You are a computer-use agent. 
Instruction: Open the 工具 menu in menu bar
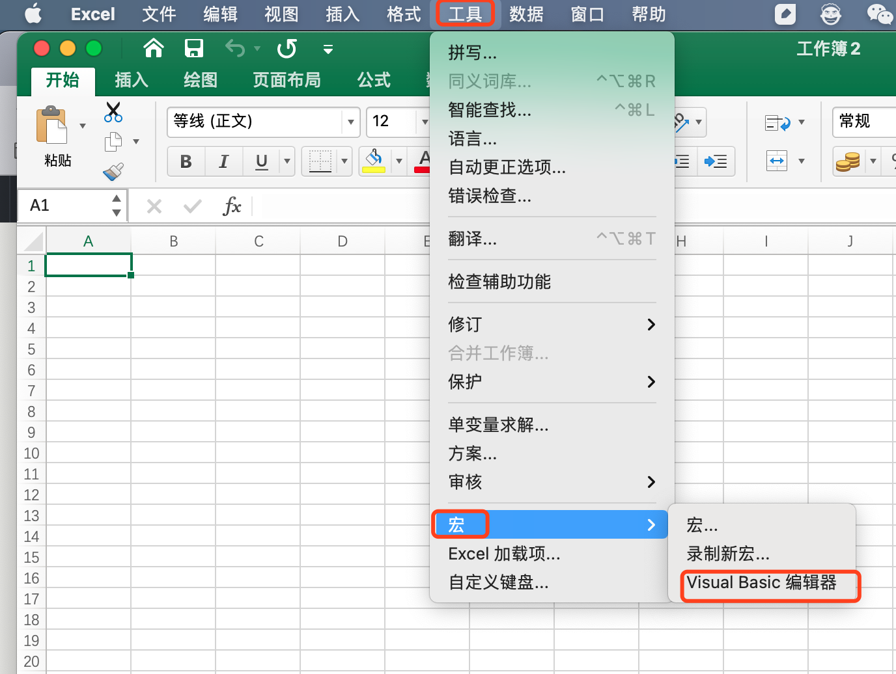click(465, 14)
